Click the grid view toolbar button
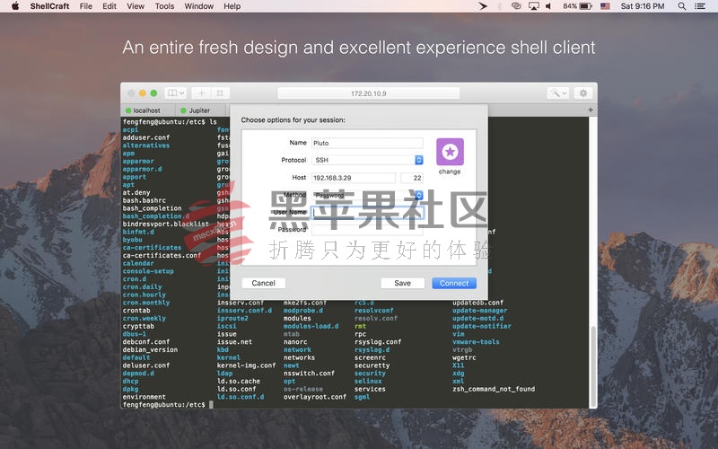The width and height of the screenshot is (718, 449). coord(220,93)
